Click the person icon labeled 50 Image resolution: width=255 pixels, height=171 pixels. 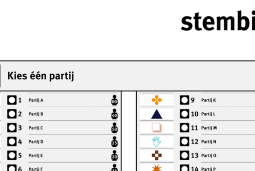[x=114, y=128]
